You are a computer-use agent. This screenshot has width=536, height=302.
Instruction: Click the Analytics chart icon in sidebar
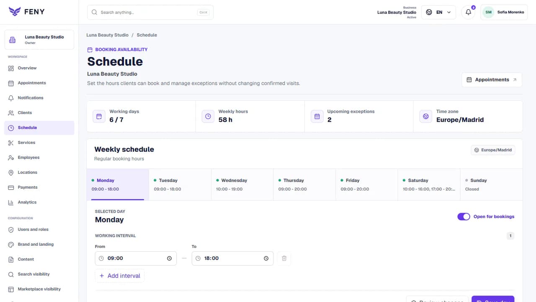11,202
